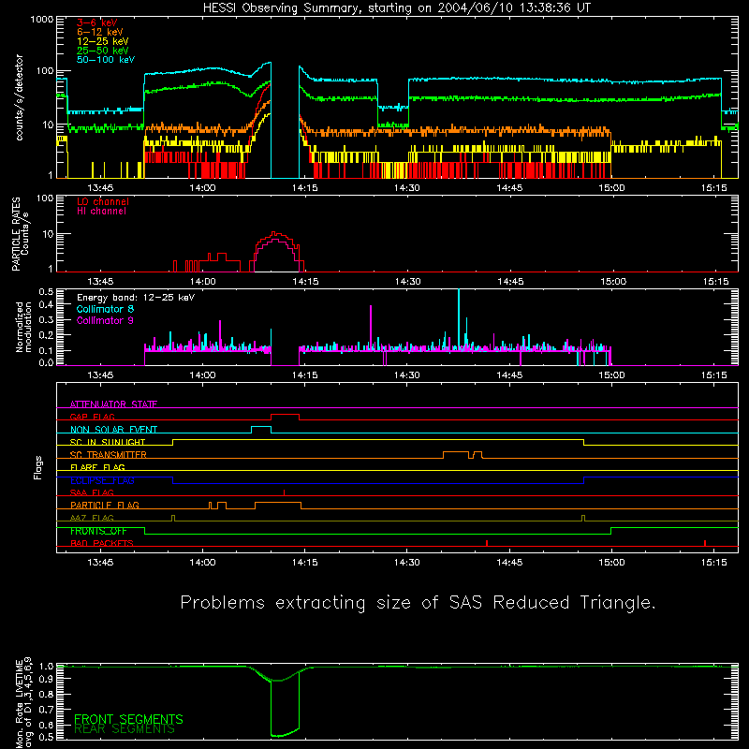This screenshot has width=749, height=749.
Task: Click the BAD_PACKETS red marker near 14:42
Action: tap(487, 543)
